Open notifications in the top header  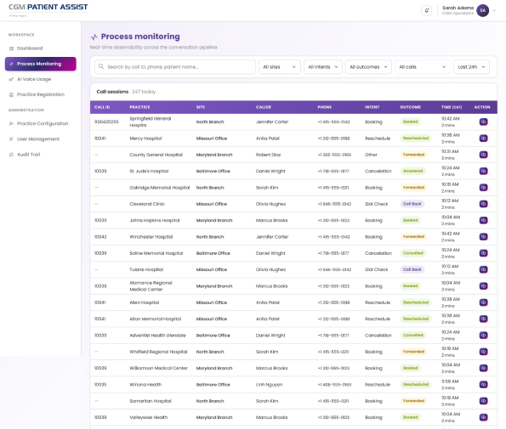[427, 10]
